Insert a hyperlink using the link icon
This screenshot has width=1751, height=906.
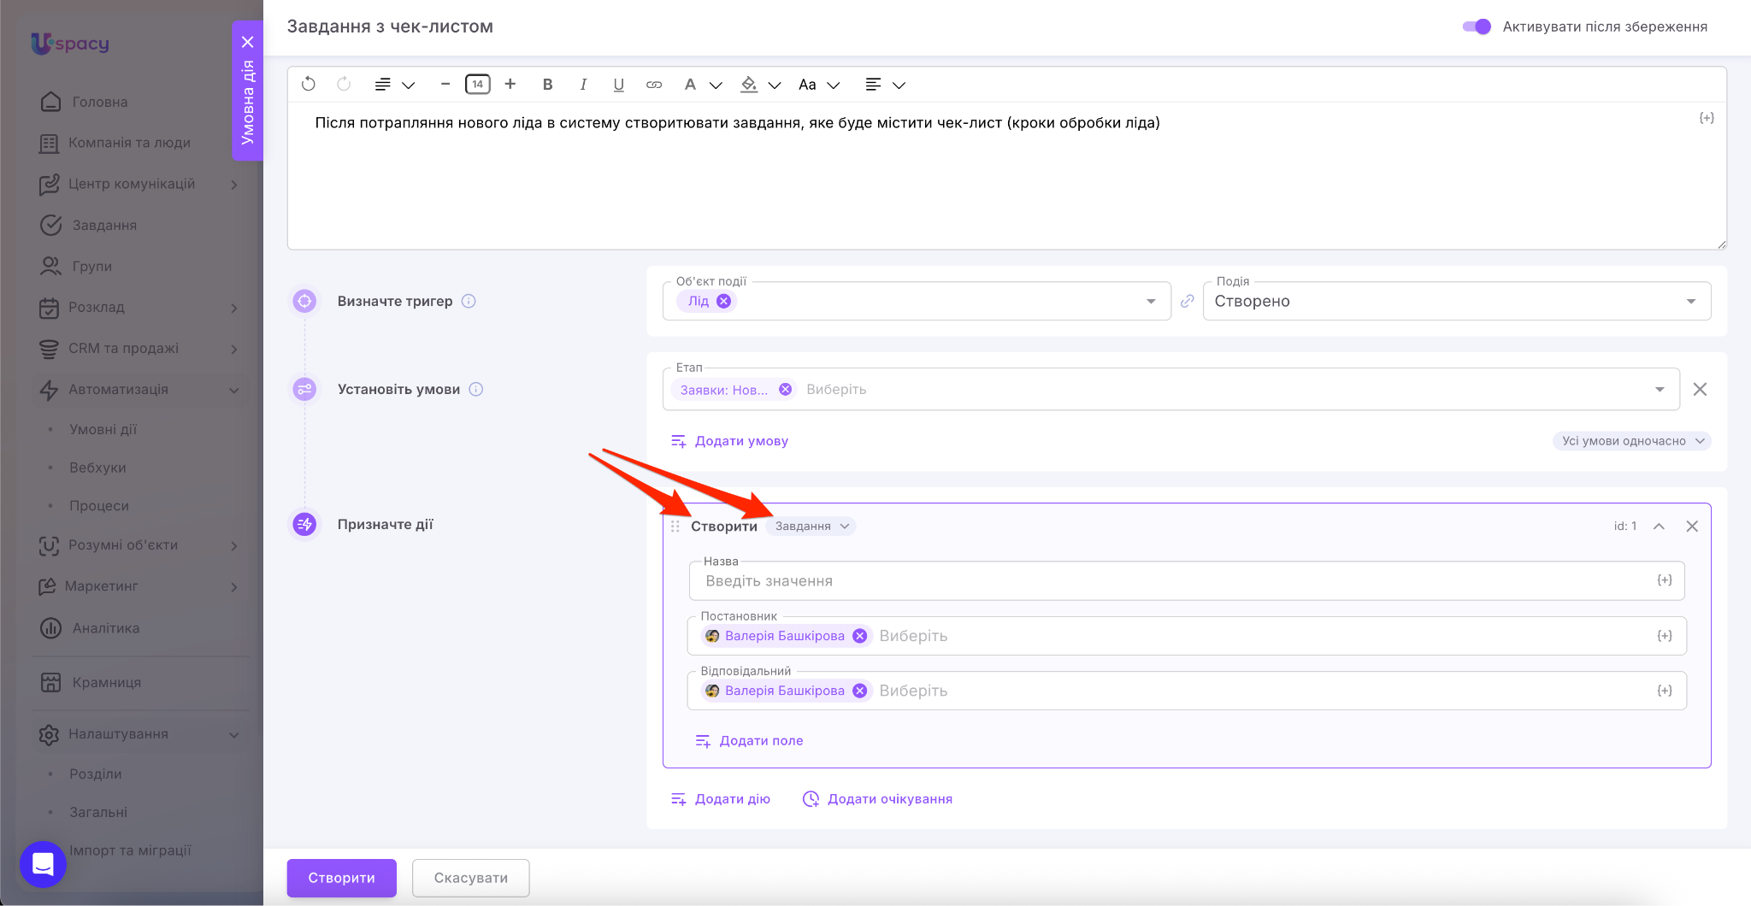click(x=654, y=84)
